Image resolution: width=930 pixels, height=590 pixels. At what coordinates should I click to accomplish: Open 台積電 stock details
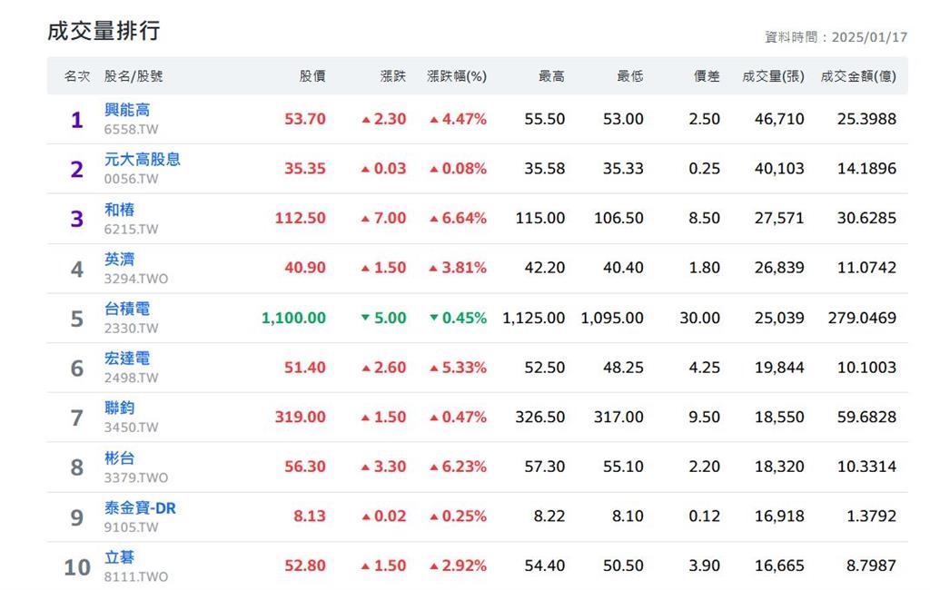(127, 310)
